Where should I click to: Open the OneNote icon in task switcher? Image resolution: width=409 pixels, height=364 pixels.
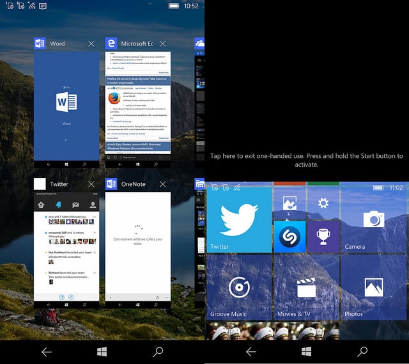111,184
